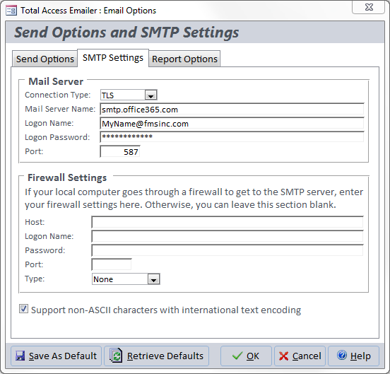Viewport: 390px width, 374px height.
Task: Click the green checkmark OK icon
Action: [237, 356]
